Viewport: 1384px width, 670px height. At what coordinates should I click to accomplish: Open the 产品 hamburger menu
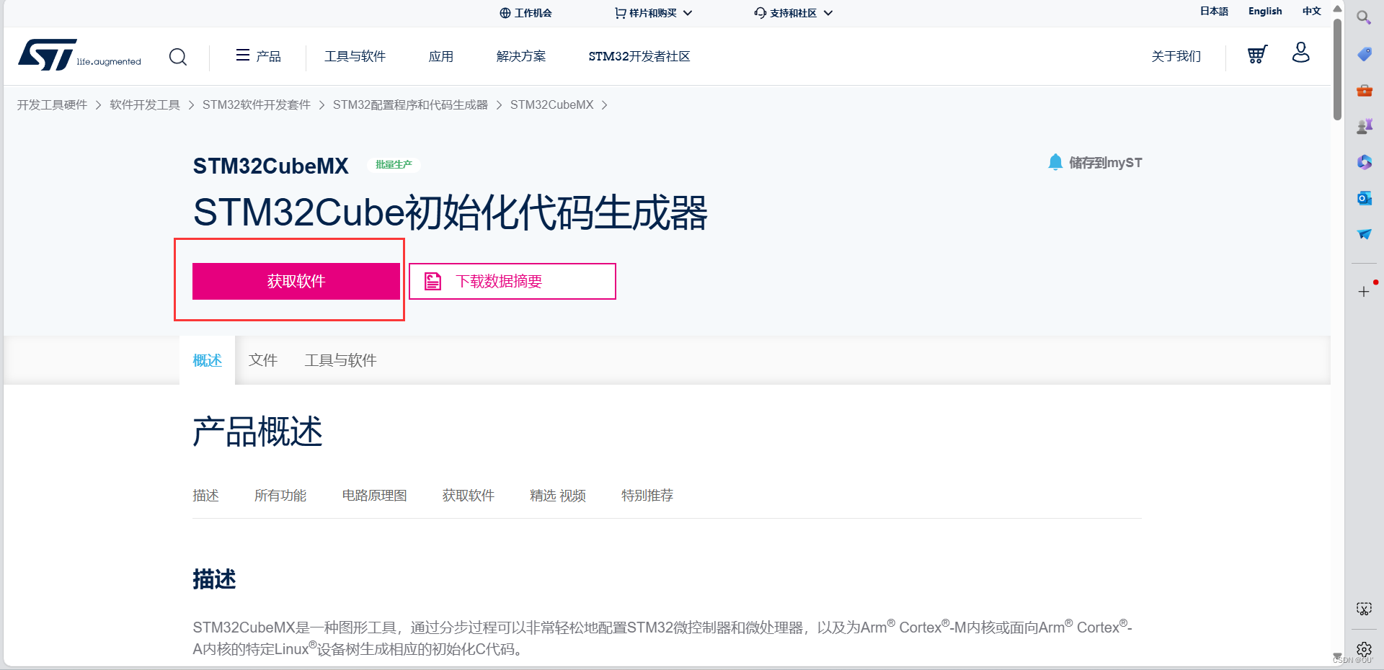[x=258, y=56]
